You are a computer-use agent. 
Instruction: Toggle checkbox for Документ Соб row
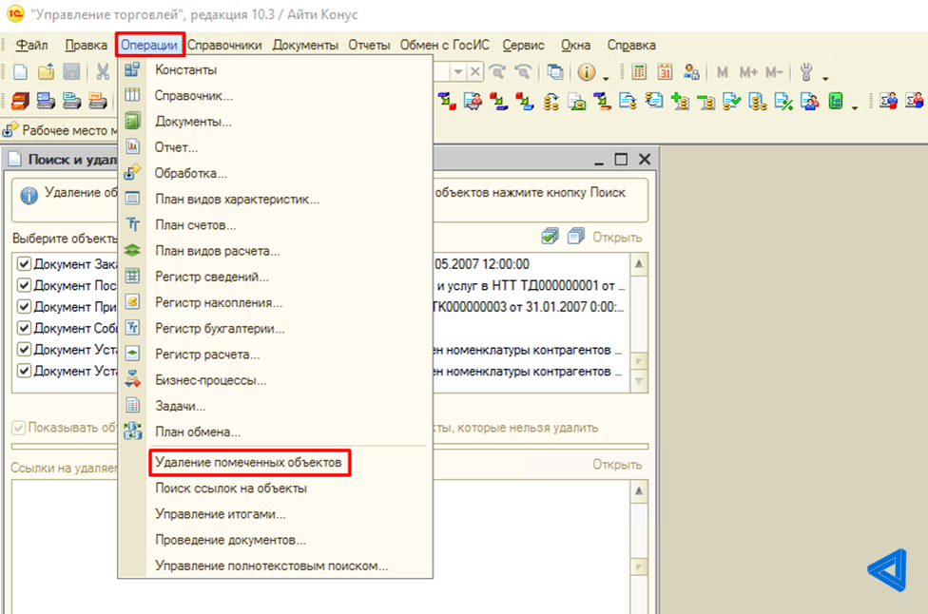point(24,328)
